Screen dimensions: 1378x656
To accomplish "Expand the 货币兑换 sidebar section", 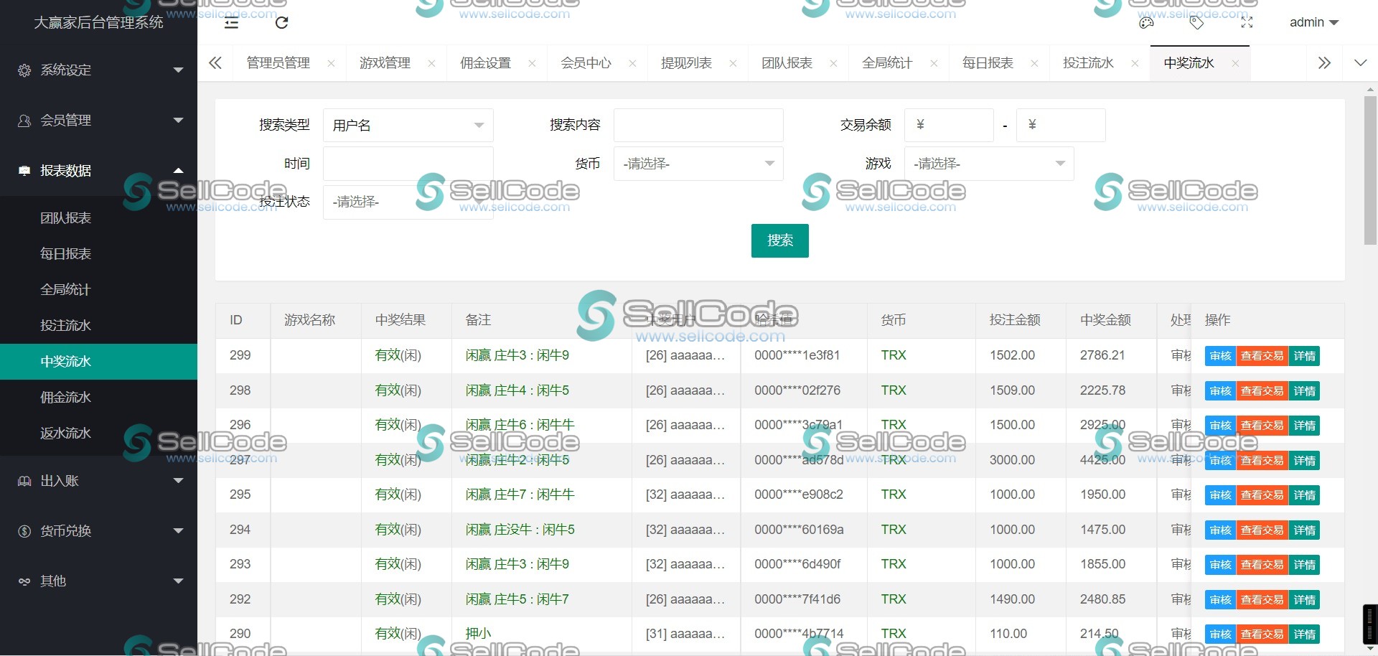I will (x=98, y=530).
